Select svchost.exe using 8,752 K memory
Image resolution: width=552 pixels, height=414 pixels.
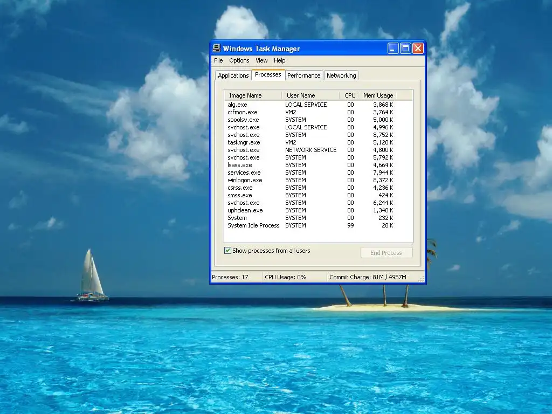click(x=318, y=135)
